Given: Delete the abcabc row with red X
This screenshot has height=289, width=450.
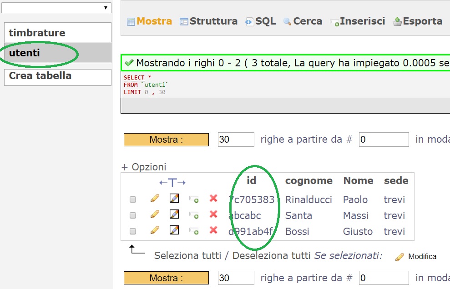Looking at the screenshot, I should click(x=212, y=215).
